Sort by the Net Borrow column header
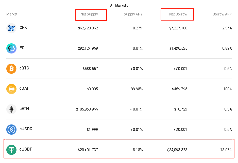 click(178, 14)
